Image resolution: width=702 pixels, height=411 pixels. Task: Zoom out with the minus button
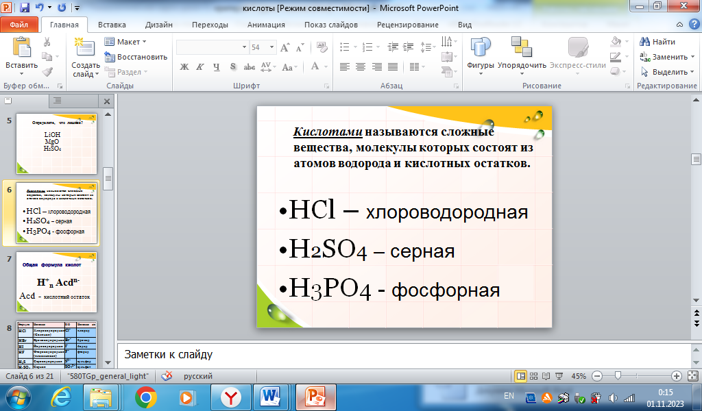point(597,376)
